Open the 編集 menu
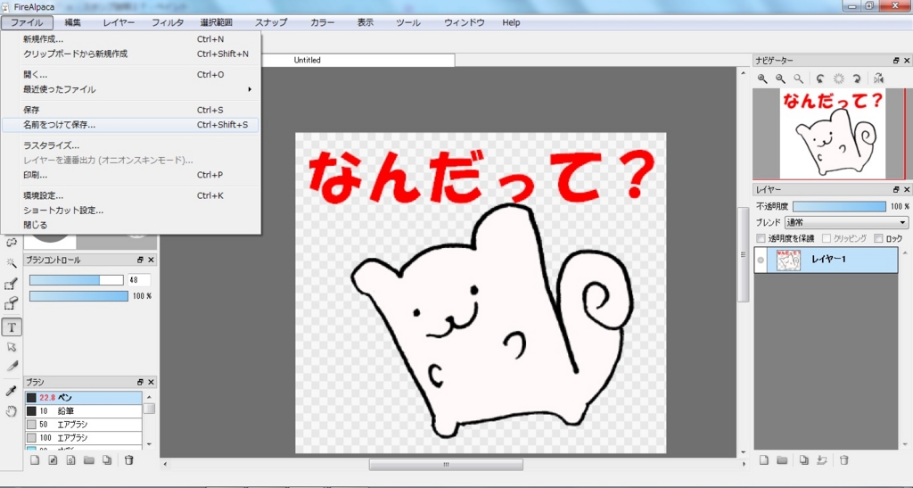This screenshot has width=913, height=488. point(73,22)
